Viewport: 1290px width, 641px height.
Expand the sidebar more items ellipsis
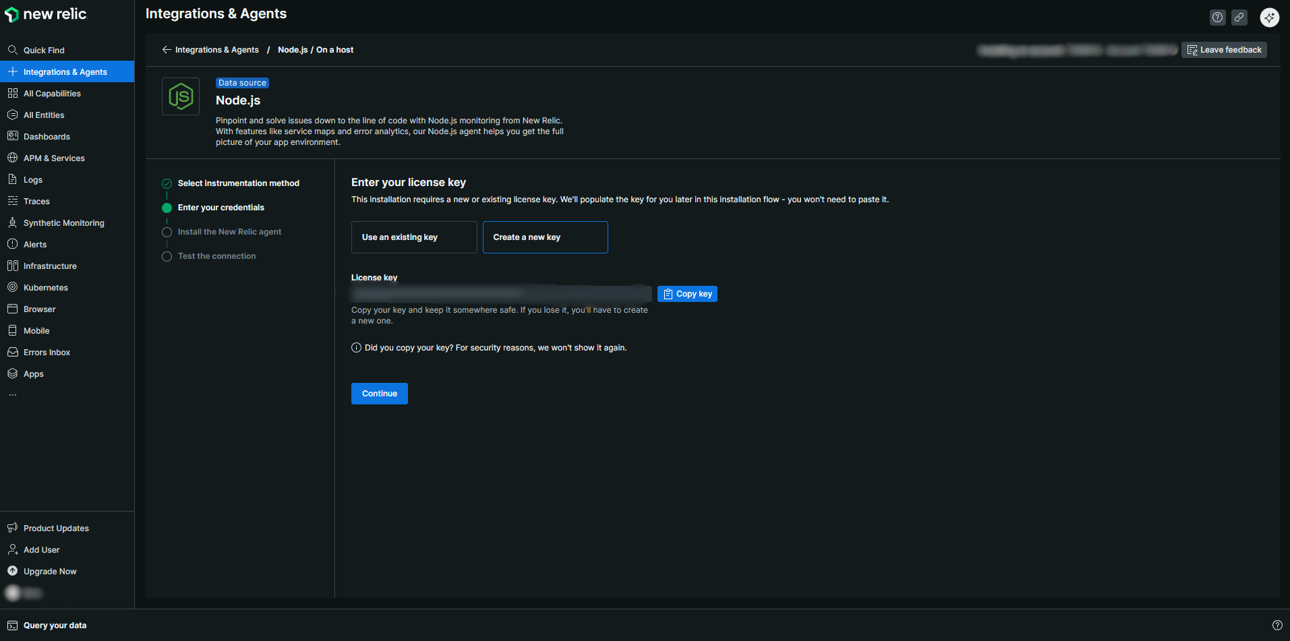click(13, 396)
